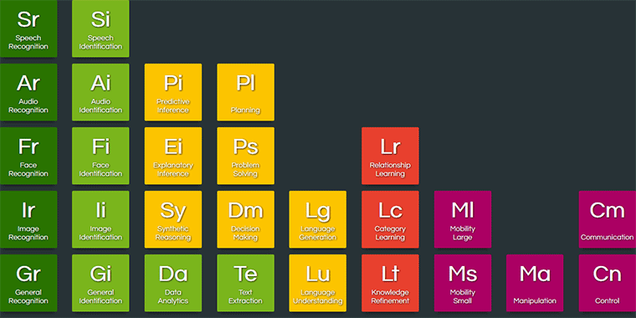The width and height of the screenshot is (636, 318).
Task: Open the Lt Knowledge Refinement tile
Action: point(390,283)
